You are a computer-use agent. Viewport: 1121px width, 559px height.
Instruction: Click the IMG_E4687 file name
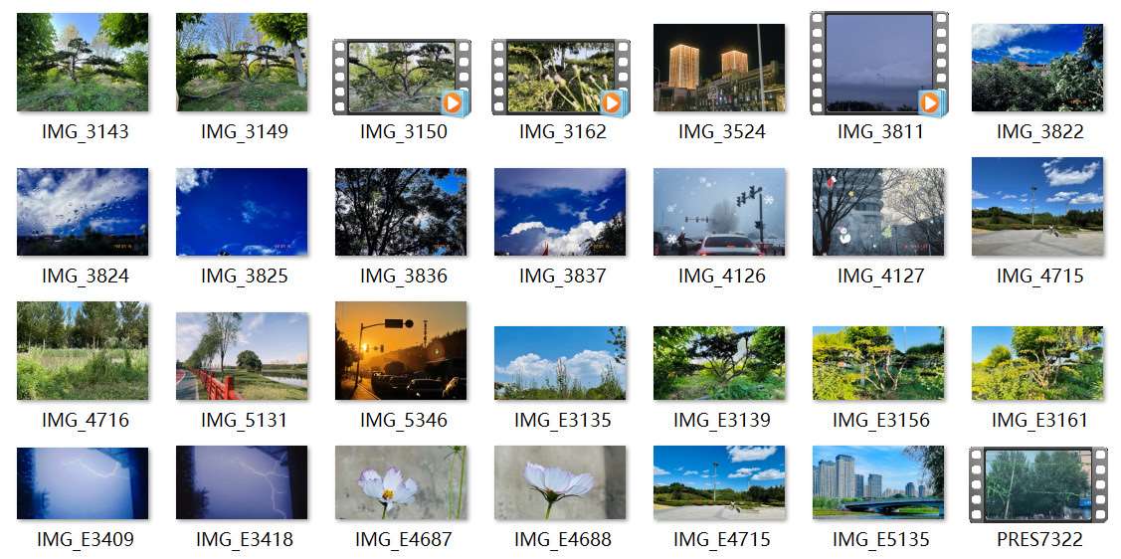click(403, 539)
